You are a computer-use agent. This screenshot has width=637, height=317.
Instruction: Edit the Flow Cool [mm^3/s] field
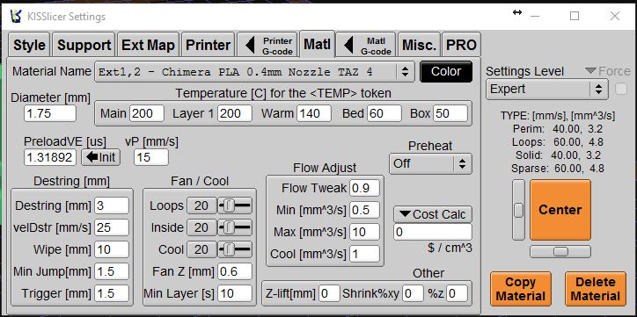[x=365, y=254]
